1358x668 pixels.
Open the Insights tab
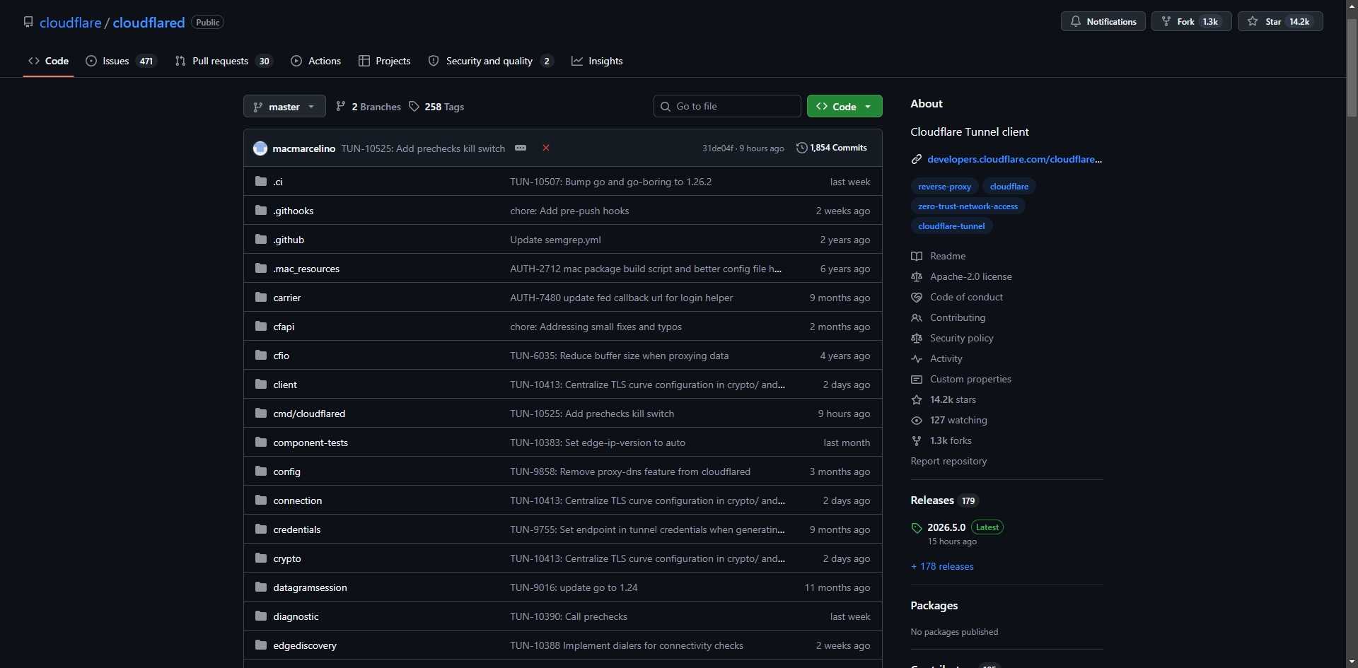click(598, 61)
